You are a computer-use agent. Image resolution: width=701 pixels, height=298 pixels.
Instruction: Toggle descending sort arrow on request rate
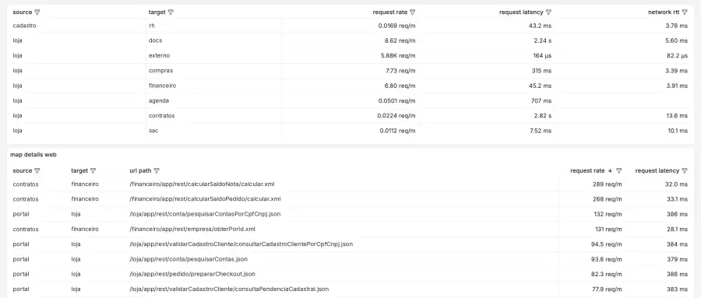(x=610, y=170)
